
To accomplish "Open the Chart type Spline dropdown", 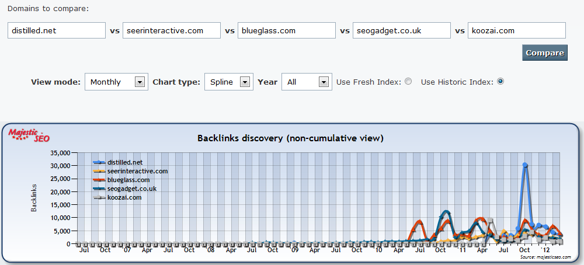I will tap(229, 82).
